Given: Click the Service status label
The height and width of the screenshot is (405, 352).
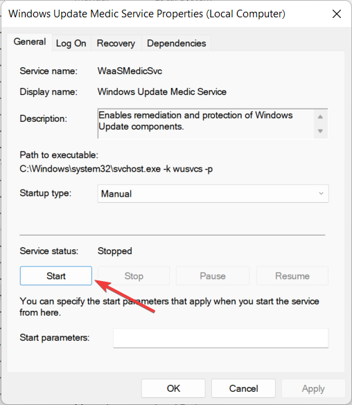Looking at the screenshot, I should 49,251.
